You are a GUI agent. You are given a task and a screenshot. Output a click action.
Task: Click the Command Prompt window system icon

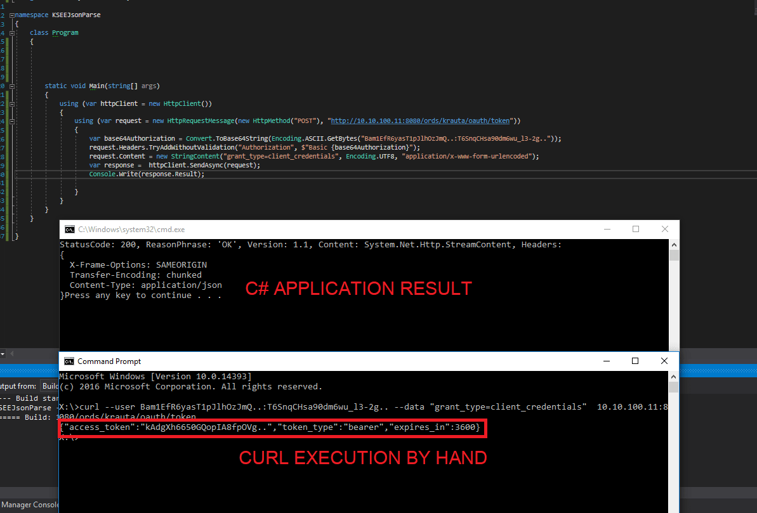pos(69,361)
